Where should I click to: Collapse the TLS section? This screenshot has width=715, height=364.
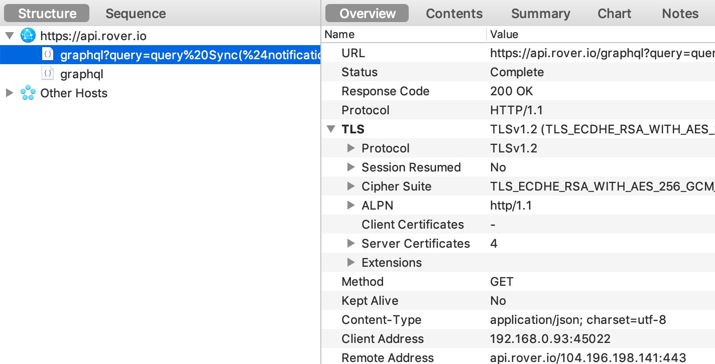(x=330, y=129)
